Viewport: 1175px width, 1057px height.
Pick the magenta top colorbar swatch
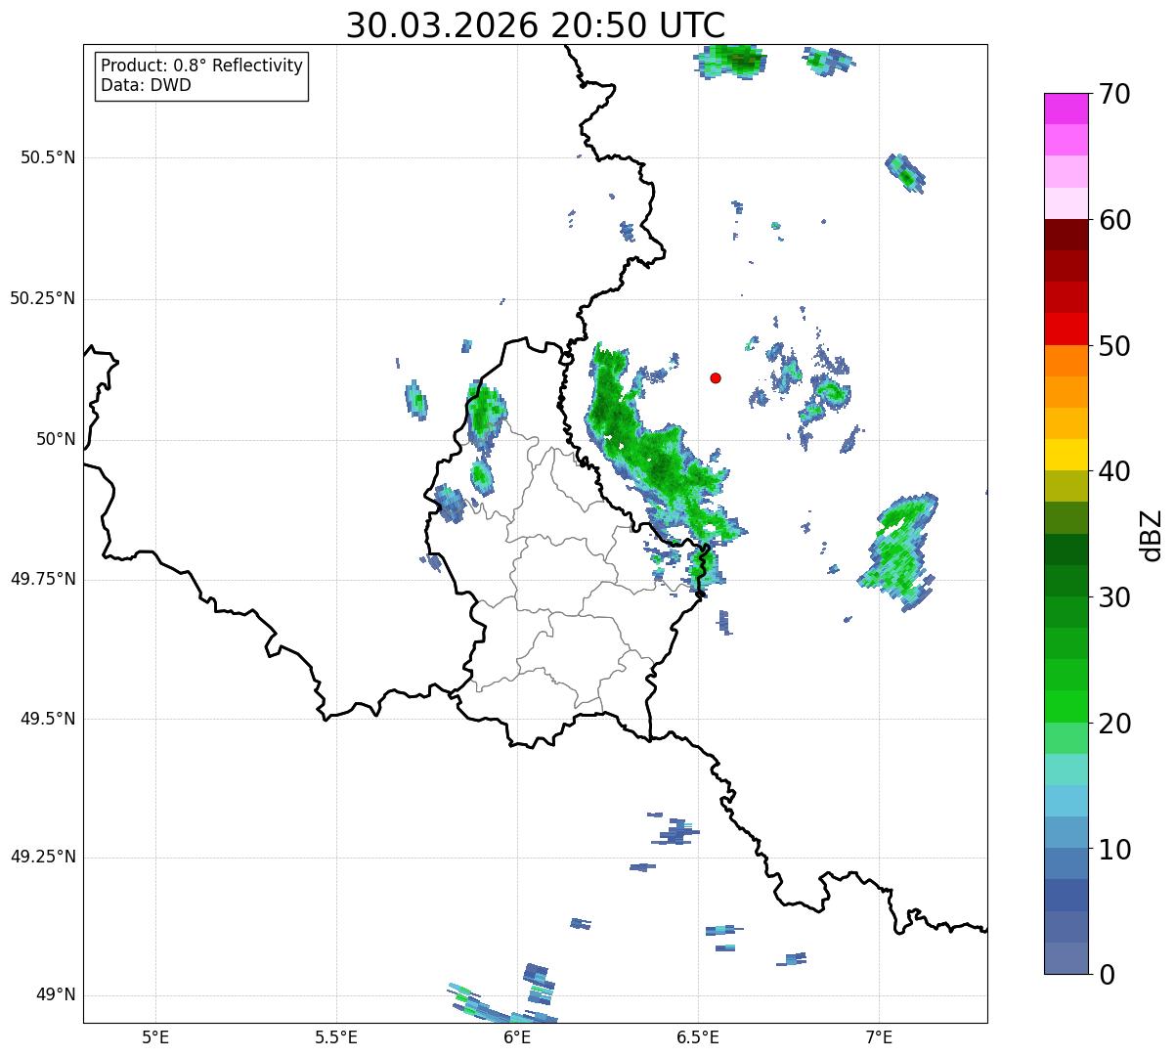pyautogui.click(x=1066, y=109)
